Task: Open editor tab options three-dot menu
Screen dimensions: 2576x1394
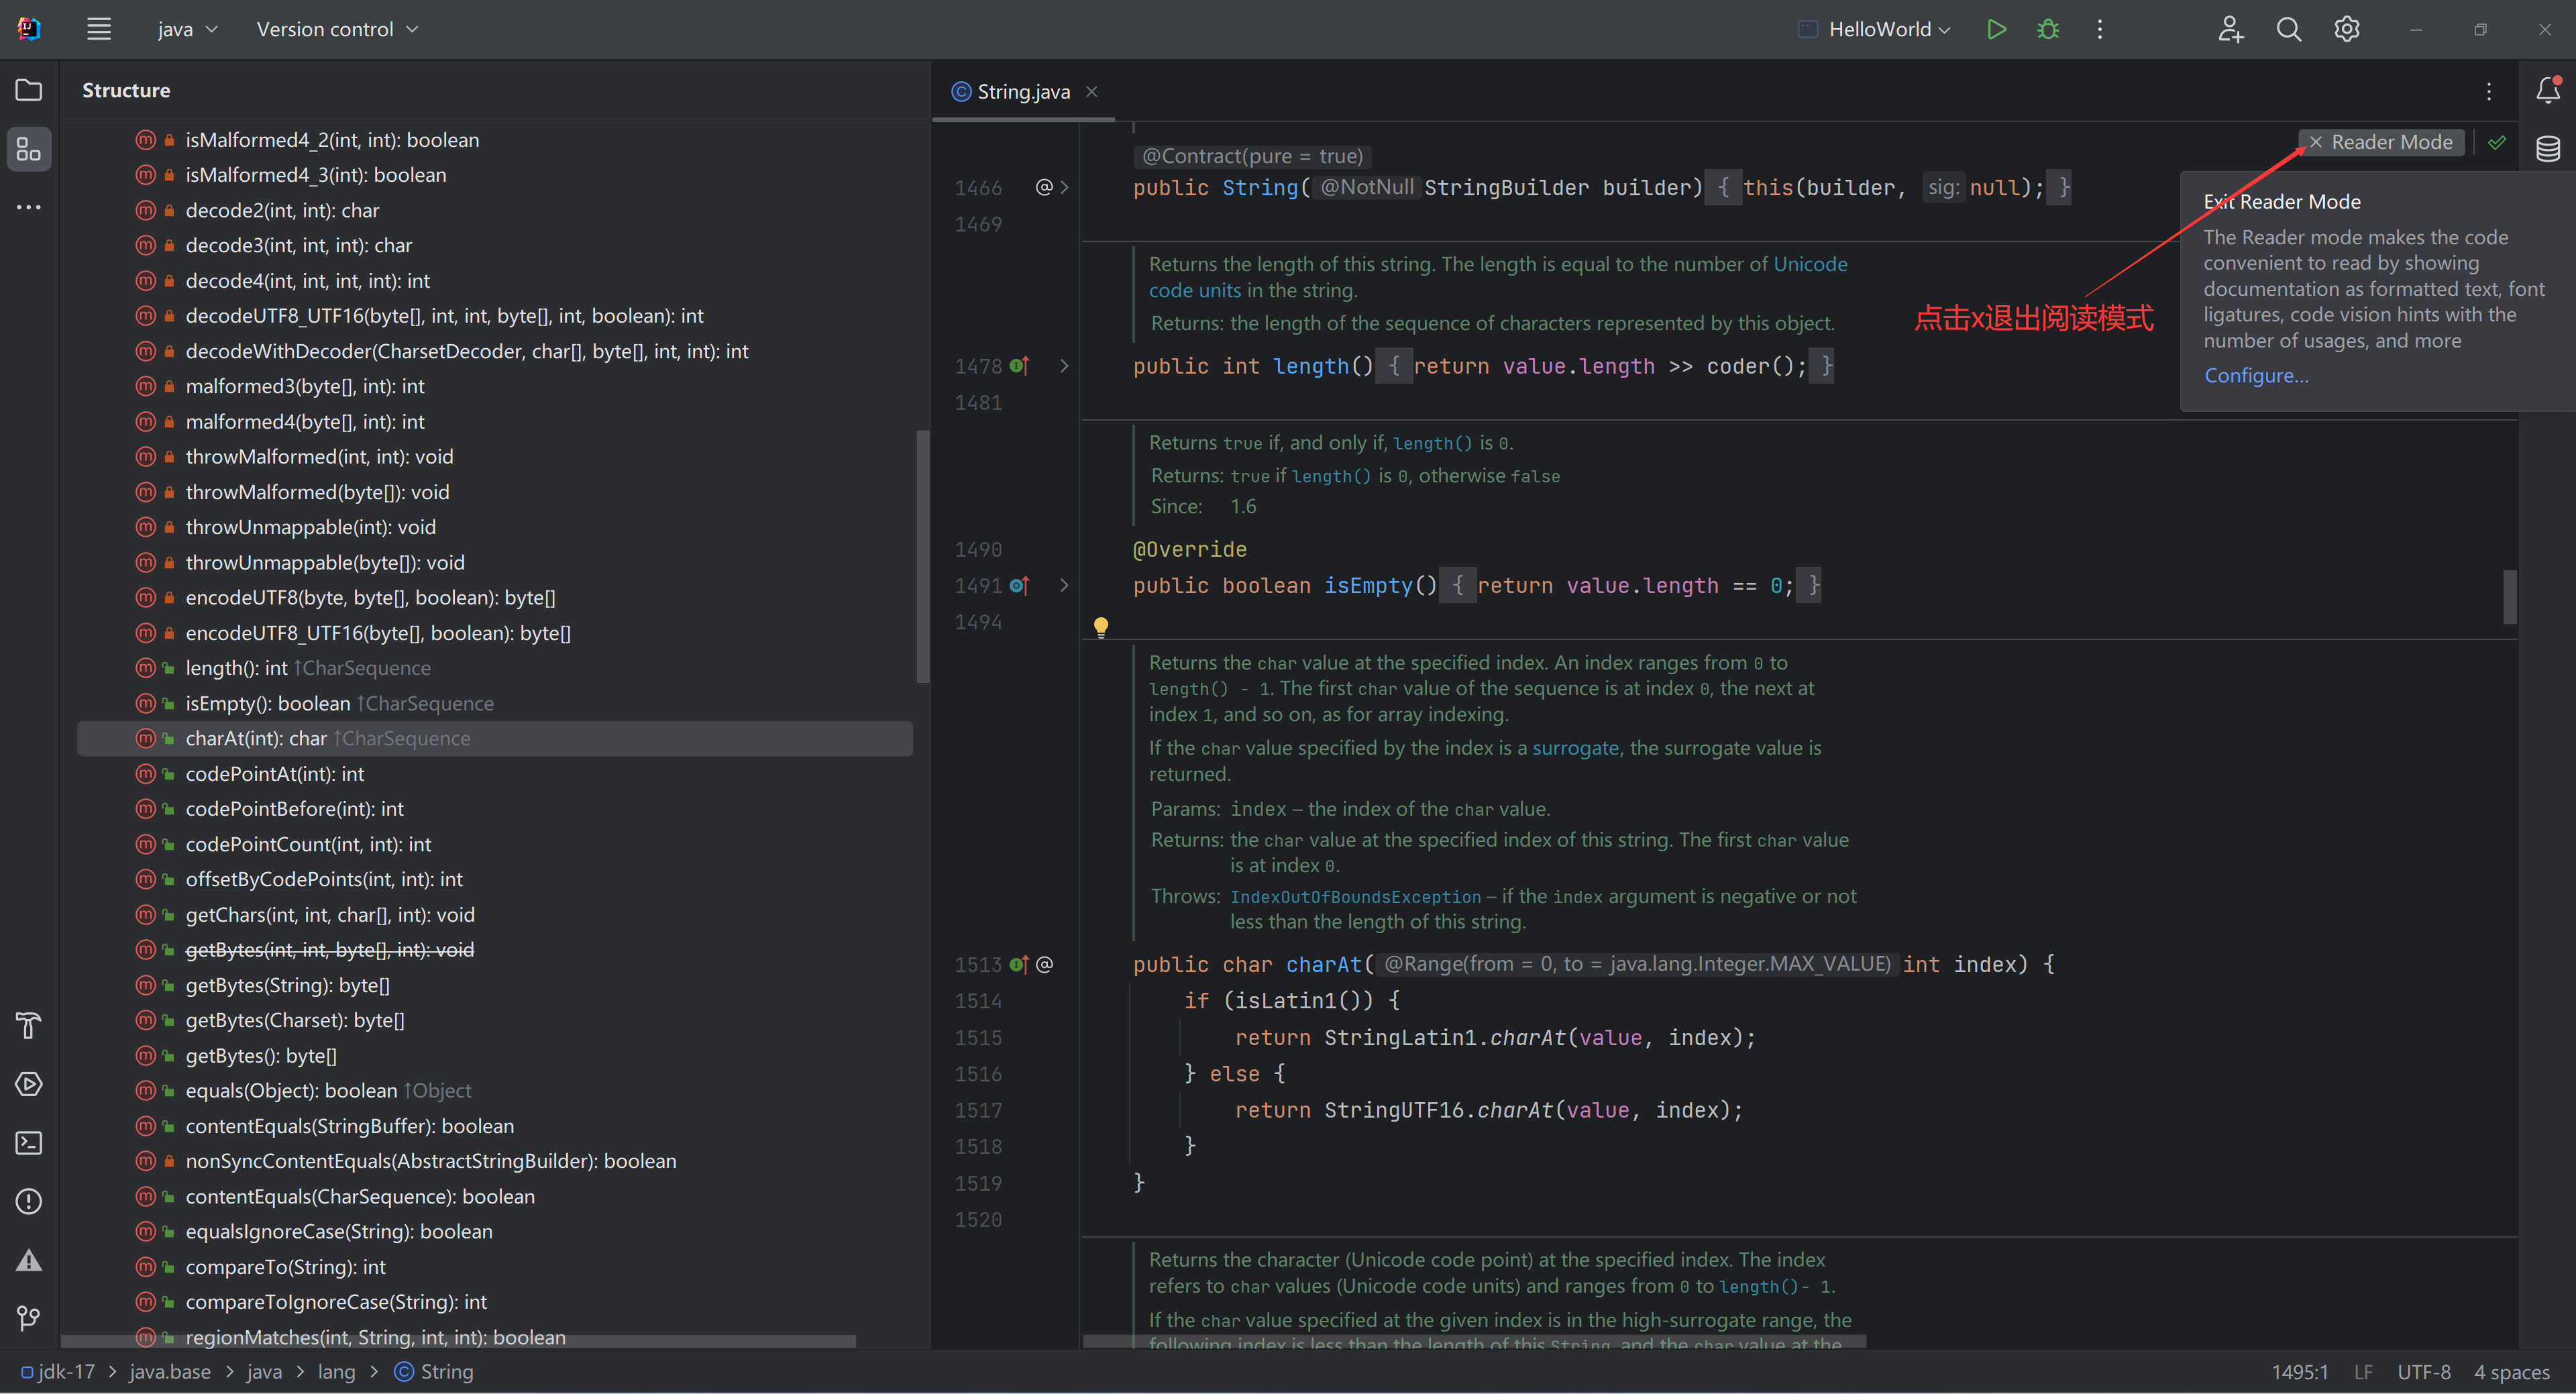Action: 2489,91
